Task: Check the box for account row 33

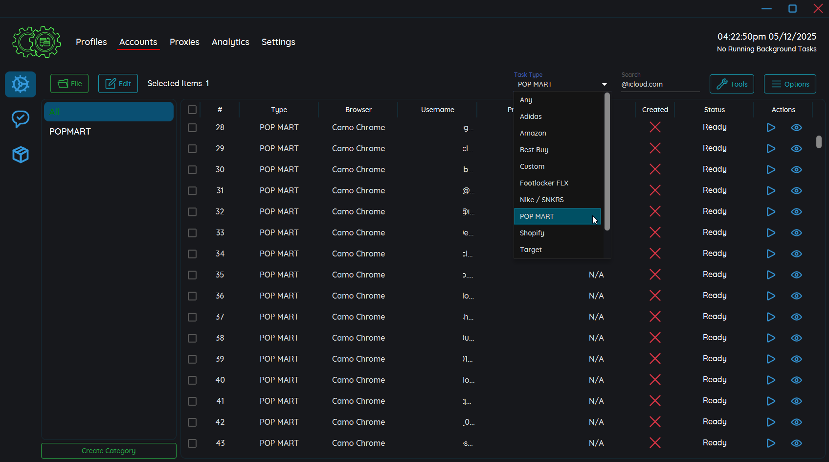Action: [192, 232]
